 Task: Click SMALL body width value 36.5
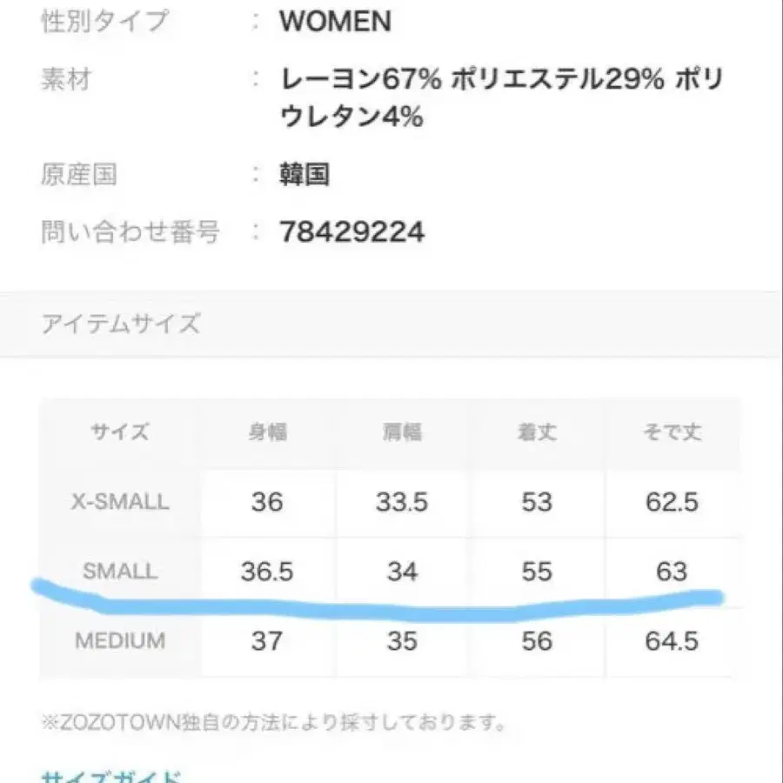coord(266,571)
